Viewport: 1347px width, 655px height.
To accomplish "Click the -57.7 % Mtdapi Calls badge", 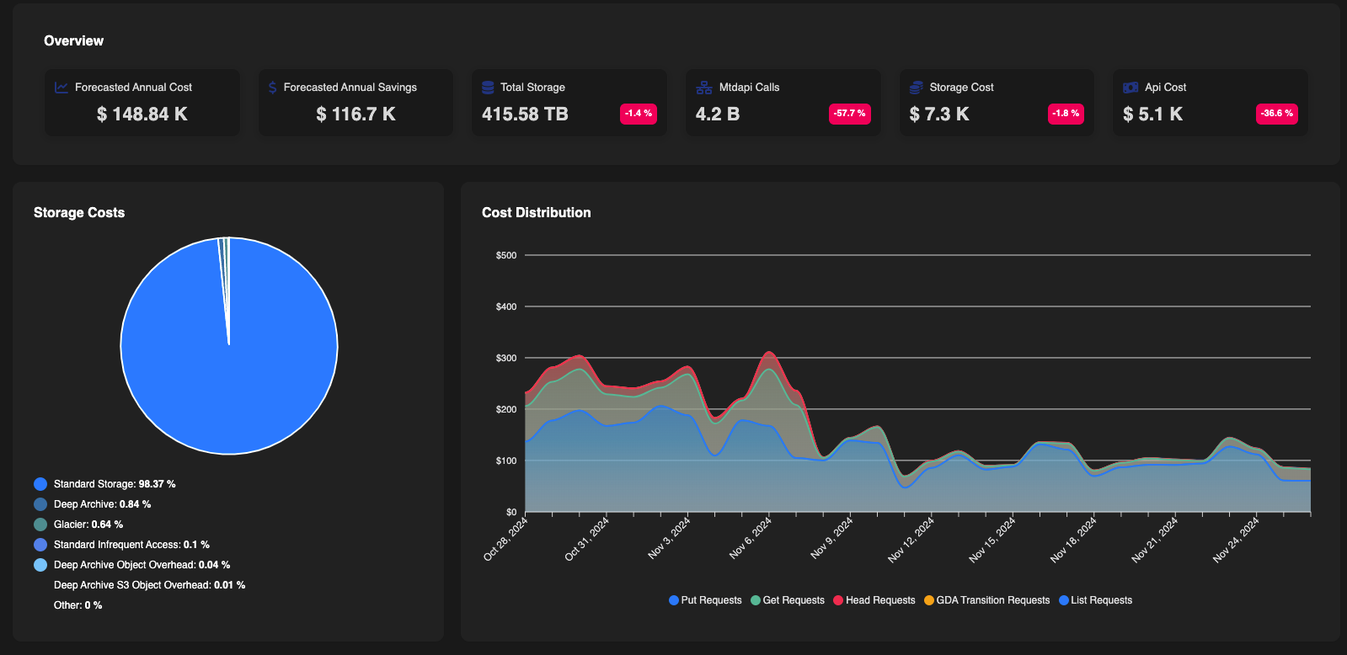I will (850, 114).
